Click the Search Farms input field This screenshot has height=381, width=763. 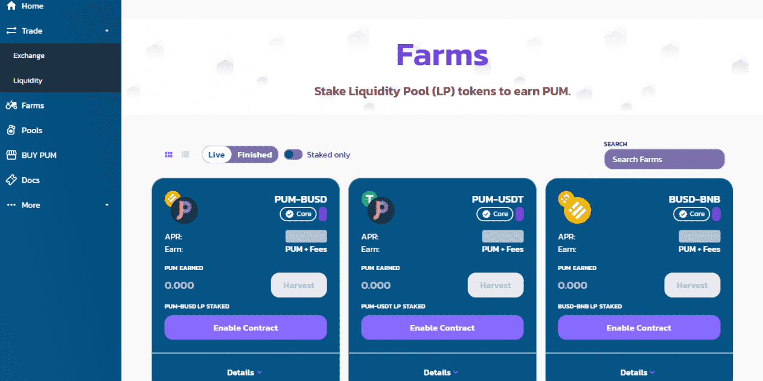(665, 159)
